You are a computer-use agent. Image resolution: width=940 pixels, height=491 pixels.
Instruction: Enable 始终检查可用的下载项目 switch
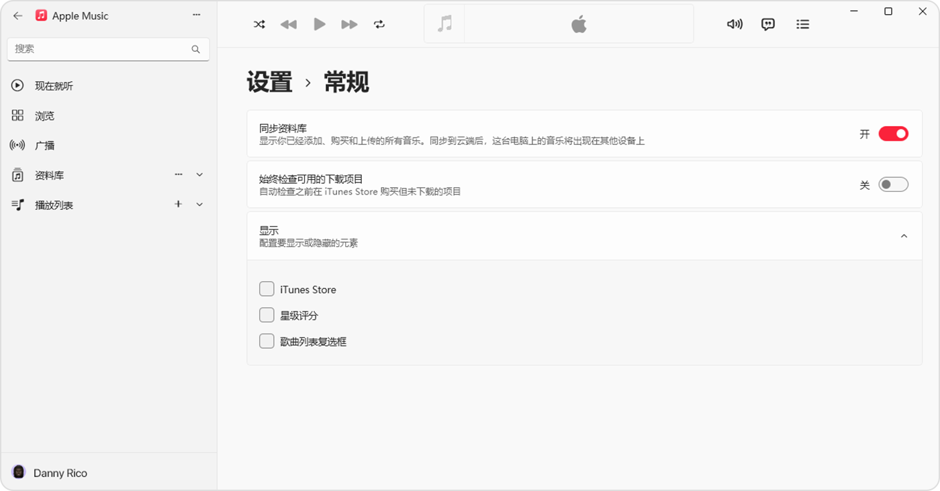click(x=893, y=184)
